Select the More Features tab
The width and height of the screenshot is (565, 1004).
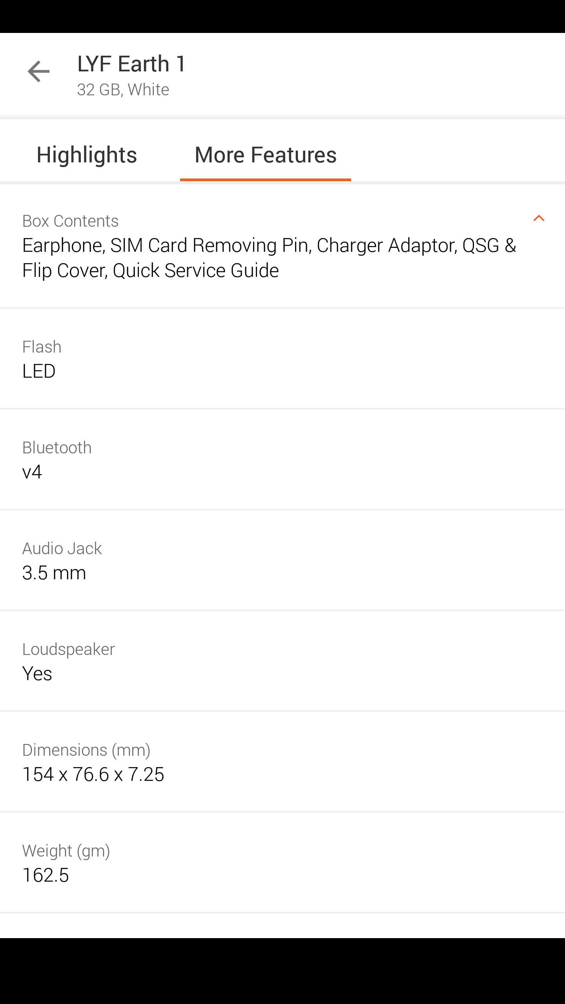click(266, 155)
